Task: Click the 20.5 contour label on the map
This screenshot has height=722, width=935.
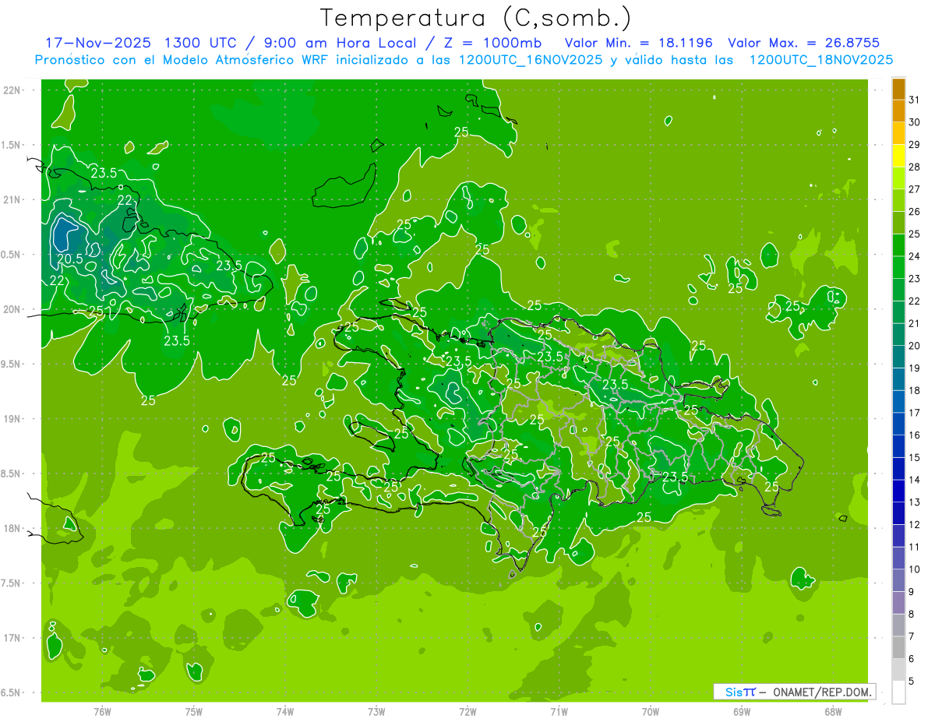Action: [x=69, y=259]
